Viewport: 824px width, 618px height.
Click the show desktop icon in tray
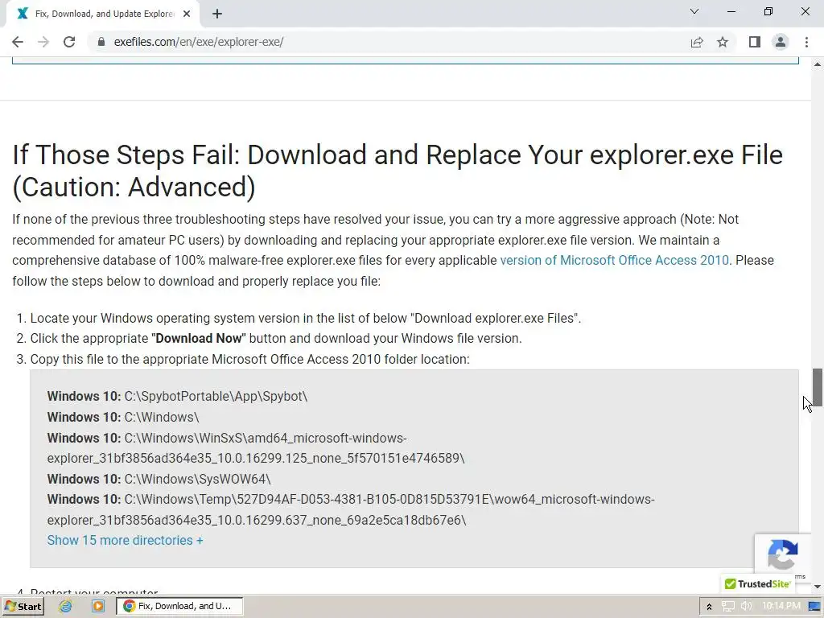815,607
